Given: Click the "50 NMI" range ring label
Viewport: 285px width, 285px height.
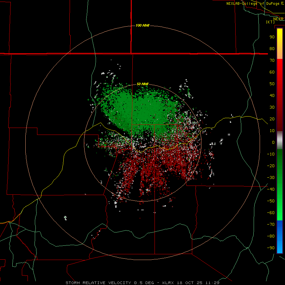Looking at the screenshot, I should [142, 84].
